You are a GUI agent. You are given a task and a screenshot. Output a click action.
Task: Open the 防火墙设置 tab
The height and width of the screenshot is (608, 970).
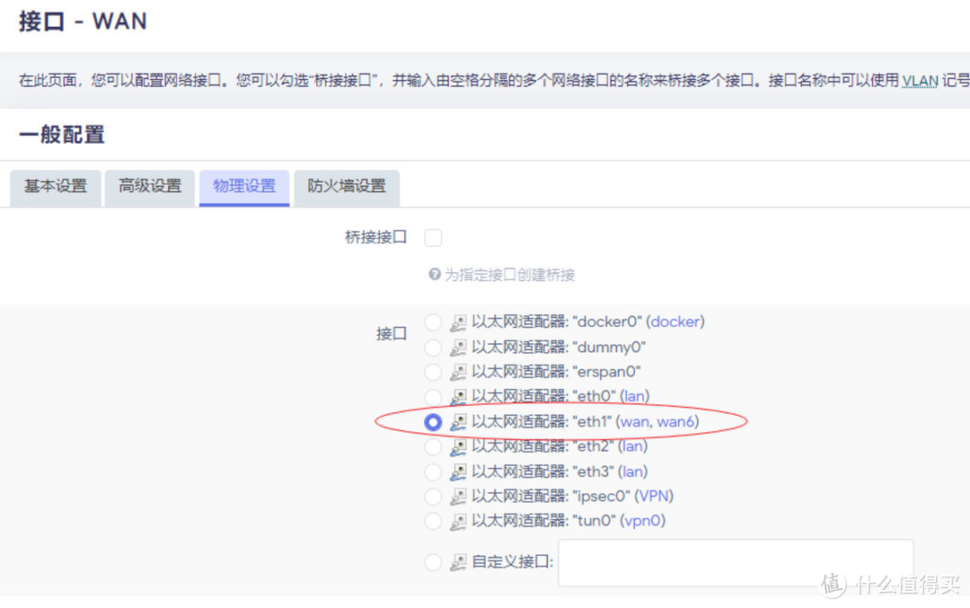tap(347, 188)
